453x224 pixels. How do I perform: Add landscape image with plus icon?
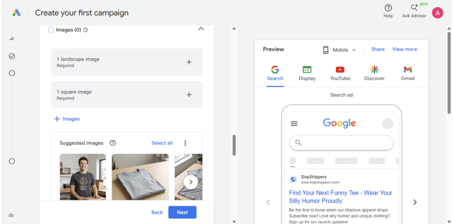pos(189,62)
